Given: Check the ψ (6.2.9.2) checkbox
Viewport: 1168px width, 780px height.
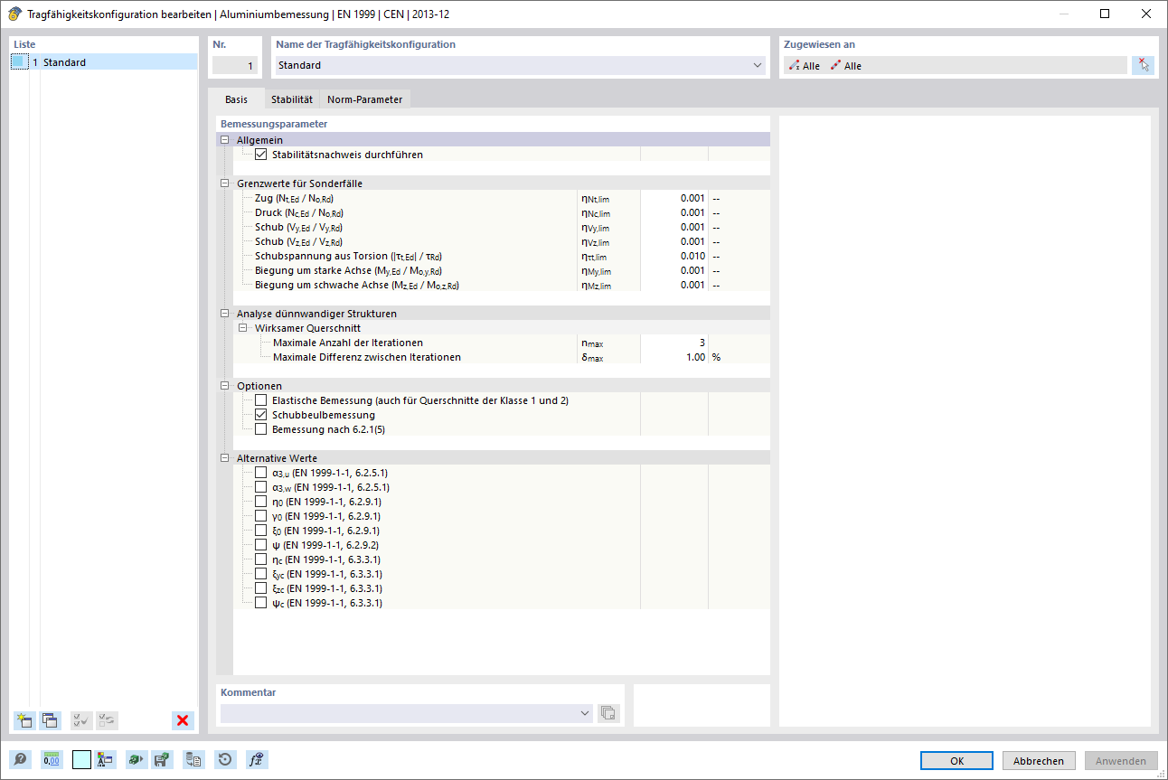Looking at the screenshot, I should click(x=261, y=545).
